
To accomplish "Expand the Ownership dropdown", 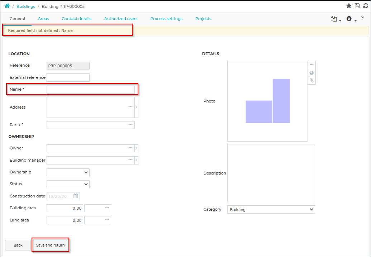I will [68, 172].
